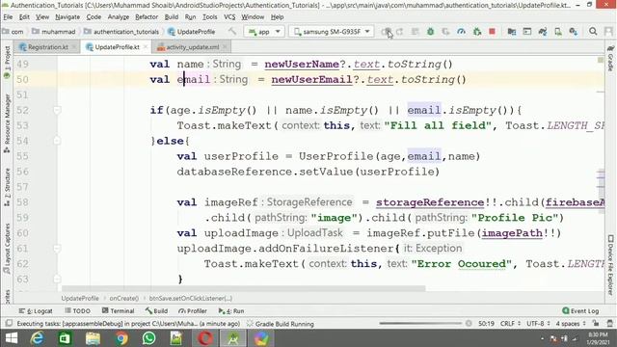Image resolution: width=617 pixels, height=347 pixels.
Task: Stop the running app with red square
Action: [x=492, y=32]
